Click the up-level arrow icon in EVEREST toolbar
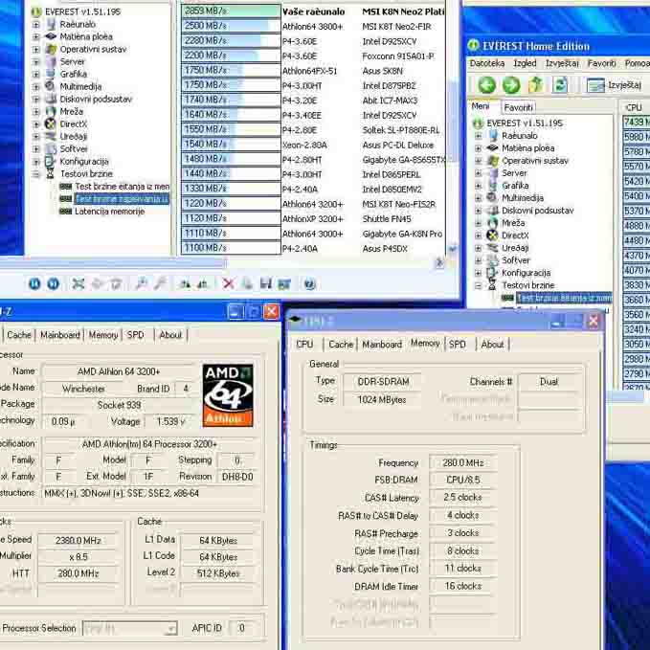This screenshot has height=650, width=650. [x=536, y=85]
